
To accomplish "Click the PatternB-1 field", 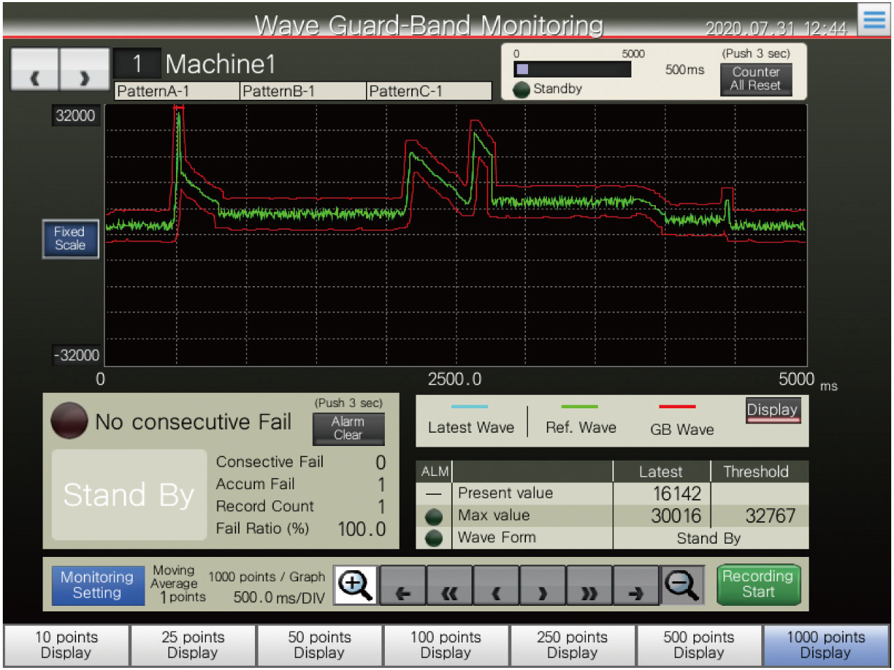I will pos(302,91).
